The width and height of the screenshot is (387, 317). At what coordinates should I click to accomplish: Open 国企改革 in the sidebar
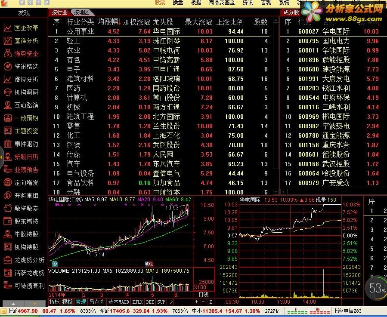click(x=21, y=28)
